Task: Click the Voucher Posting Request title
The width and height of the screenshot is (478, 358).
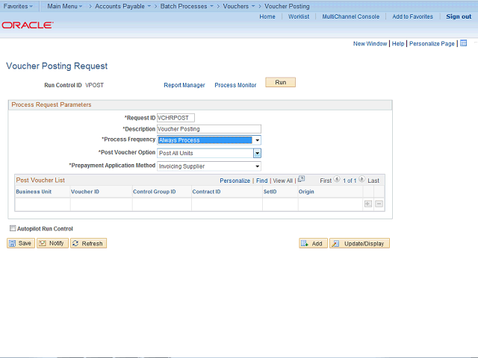Action: [x=57, y=66]
